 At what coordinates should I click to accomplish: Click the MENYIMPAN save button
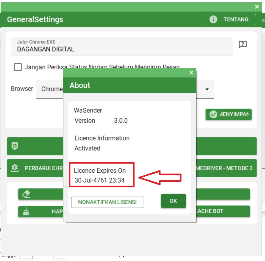(228, 114)
